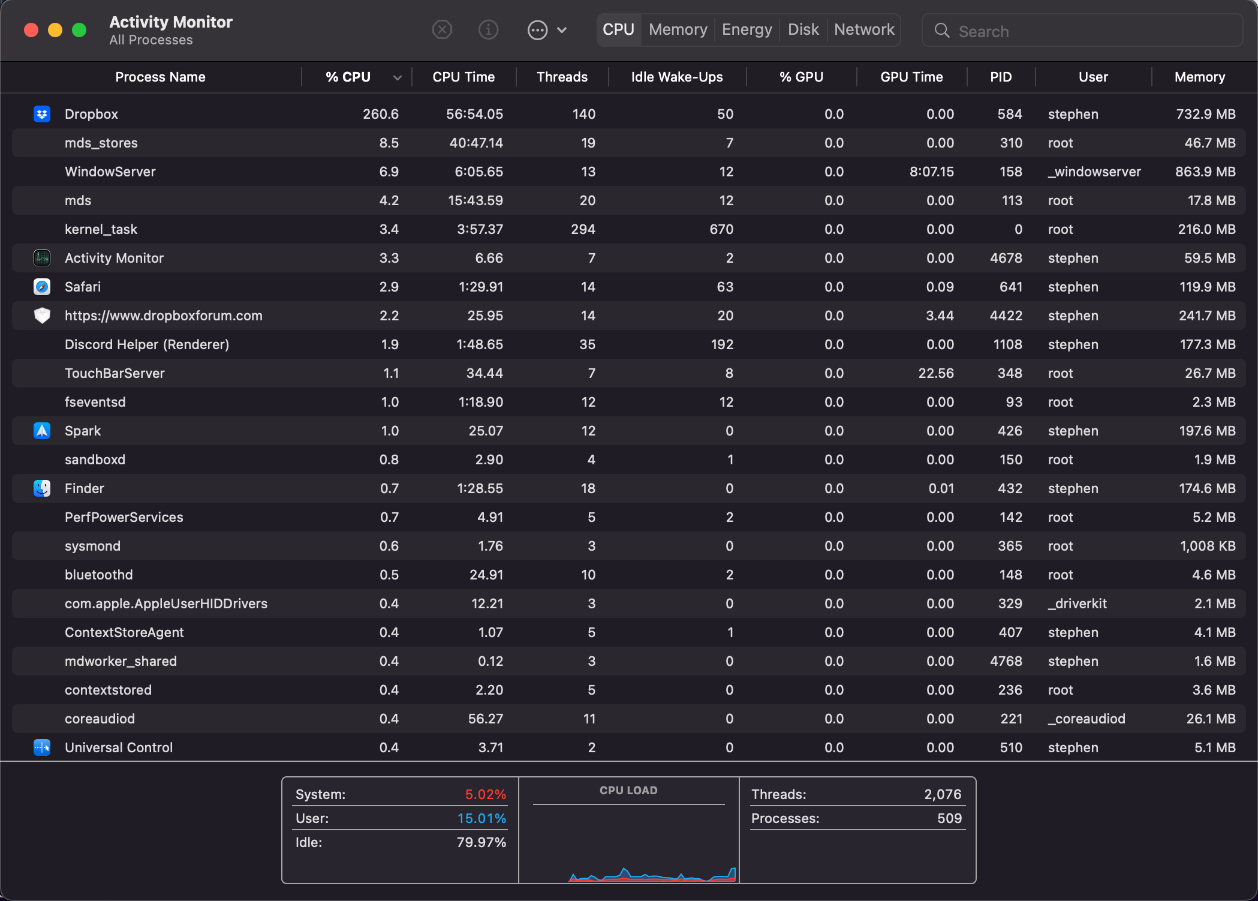Select the Energy tab

coord(746,29)
